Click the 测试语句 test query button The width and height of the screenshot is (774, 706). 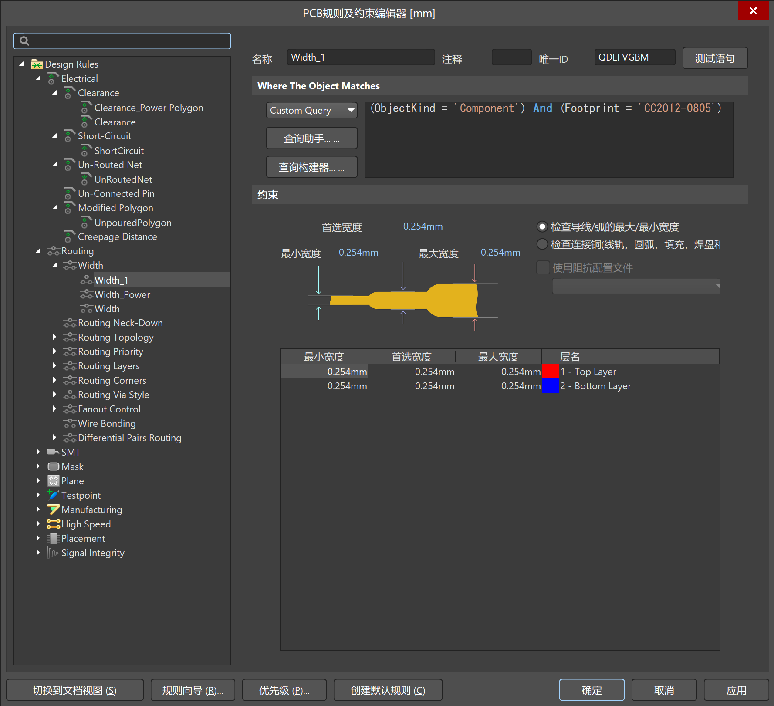pos(714,58)
